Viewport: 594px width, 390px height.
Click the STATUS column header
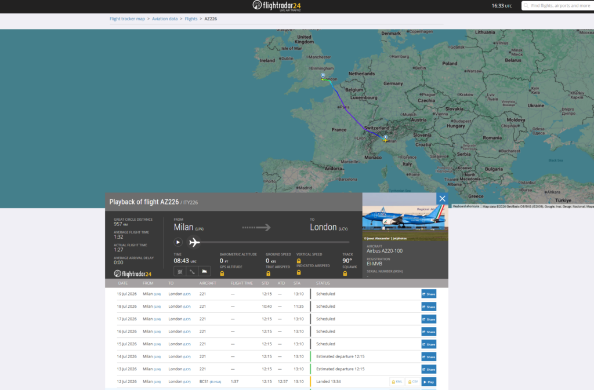(323, 283)
